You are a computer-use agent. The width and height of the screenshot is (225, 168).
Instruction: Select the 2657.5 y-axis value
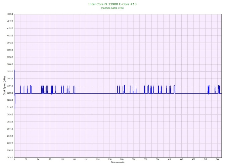pyautogui.click(x=10, y=143)
